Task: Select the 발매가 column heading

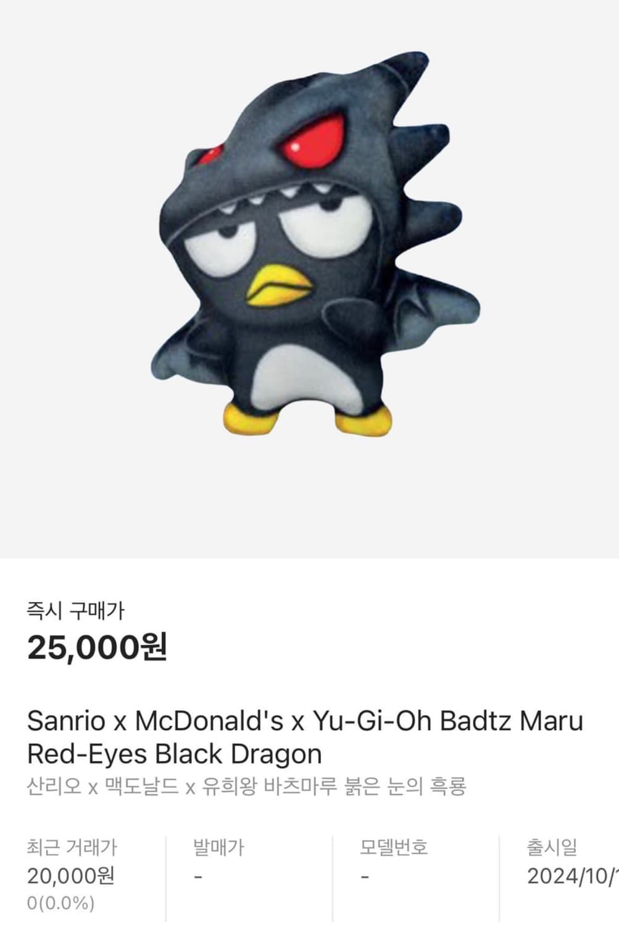Action: [218, 846]
